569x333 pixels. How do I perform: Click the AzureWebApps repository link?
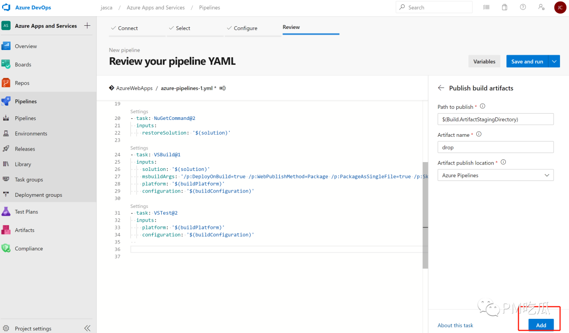coord(134,88)
